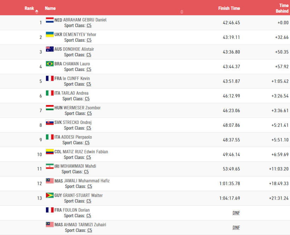Click the Netherlands flag icon
This screenshot has height=235, width=290.
coord(50,20)
